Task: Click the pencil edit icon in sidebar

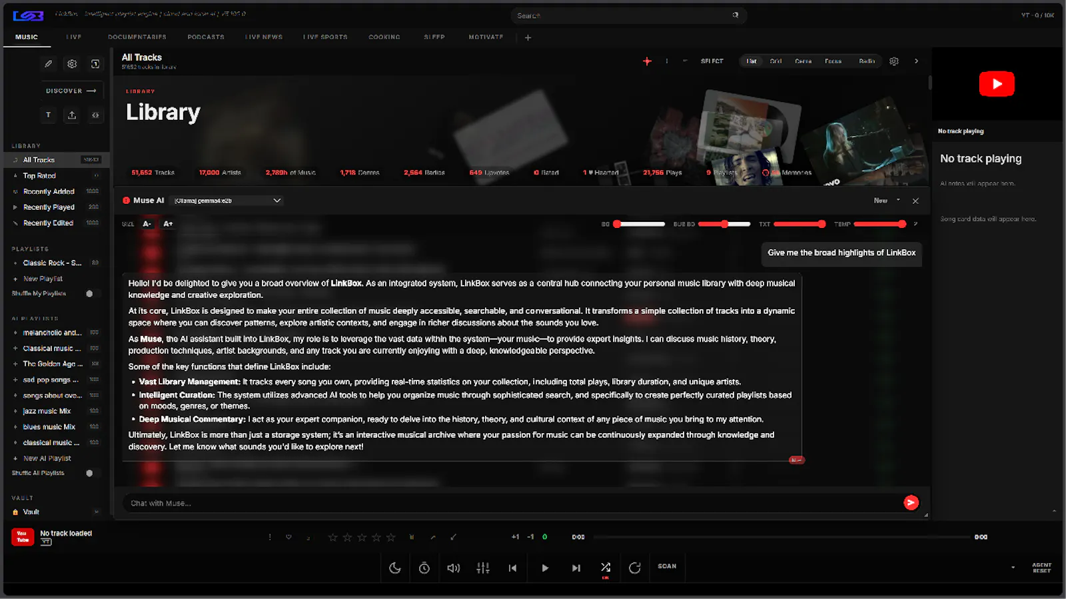Action: (48, 64)
